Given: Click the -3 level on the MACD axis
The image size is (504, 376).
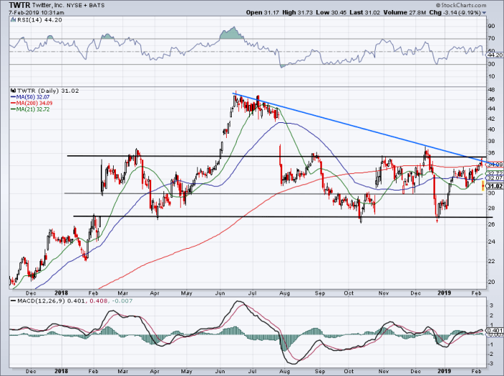Looking at the screenshot, I should tap(490, 364).
